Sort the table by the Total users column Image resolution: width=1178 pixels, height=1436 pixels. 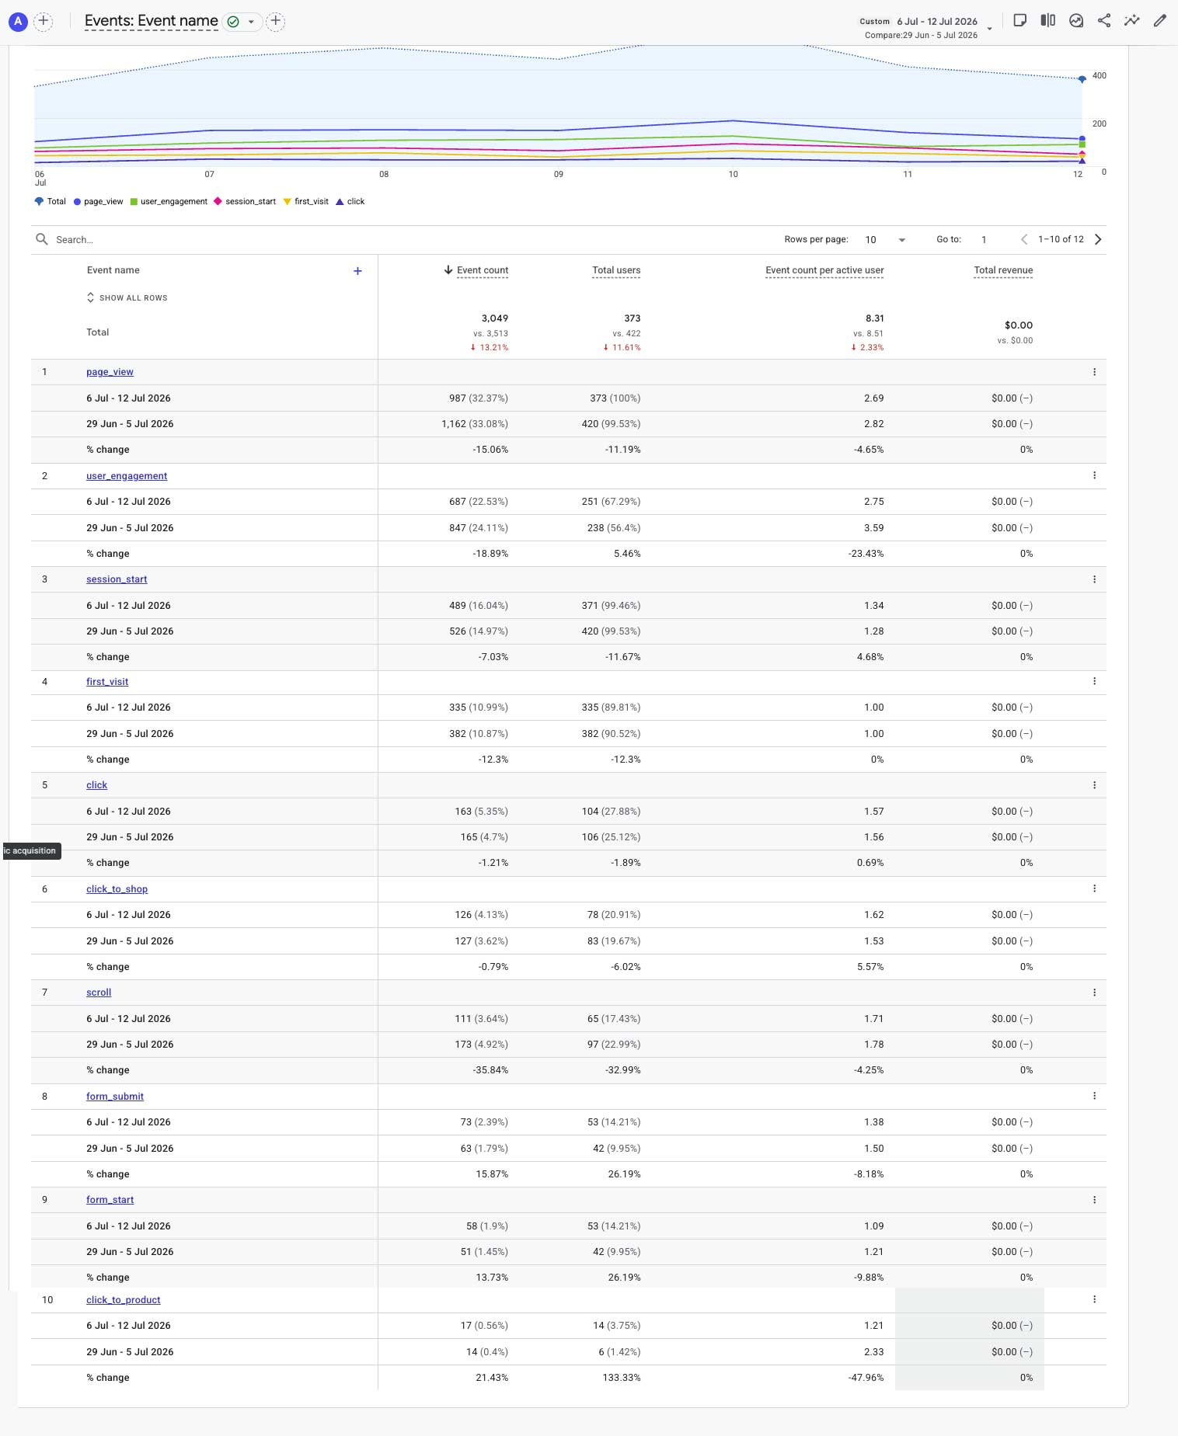point(616,270)
